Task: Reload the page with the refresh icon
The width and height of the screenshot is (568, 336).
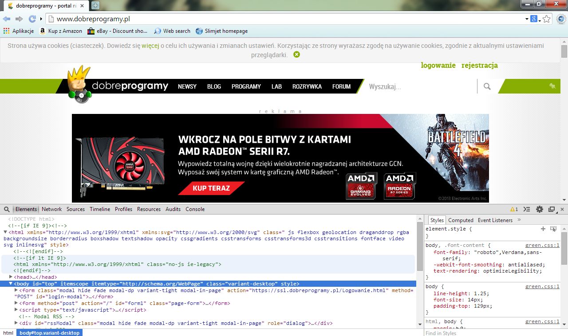Action: click(32, 19)
